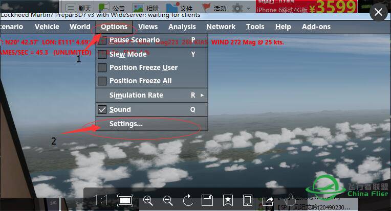Open the gear settings dropdown in top bar
This screenshot has height=211, width=391.
(x=241, y=8)
